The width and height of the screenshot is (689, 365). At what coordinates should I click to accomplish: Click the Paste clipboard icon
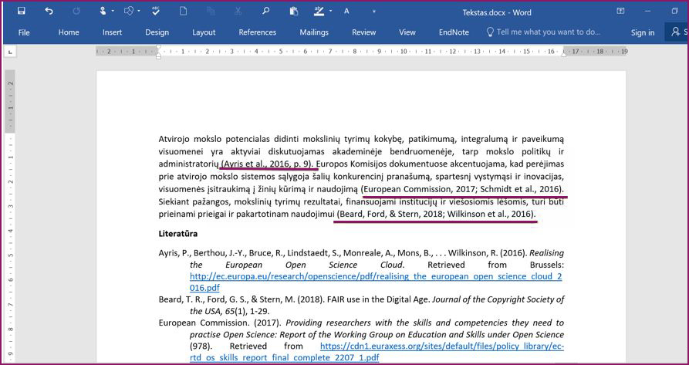click(x=293, y=11)
